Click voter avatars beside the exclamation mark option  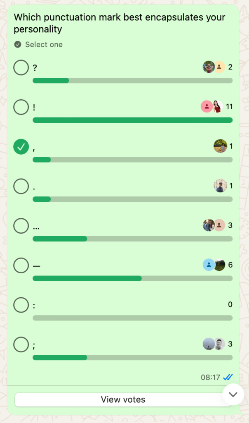(212, 107)
